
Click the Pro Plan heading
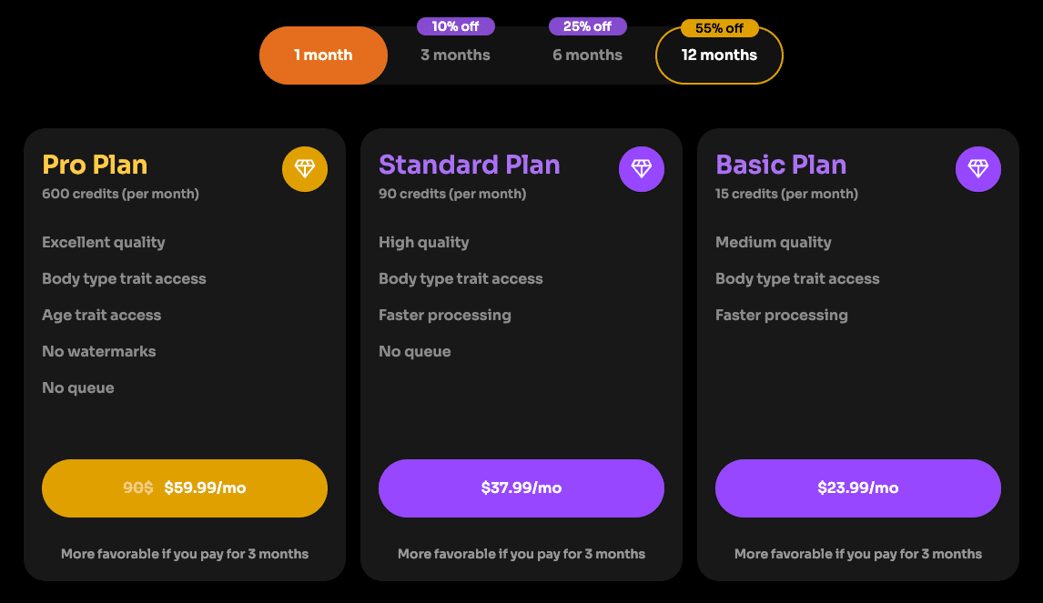tap(95, 165)
